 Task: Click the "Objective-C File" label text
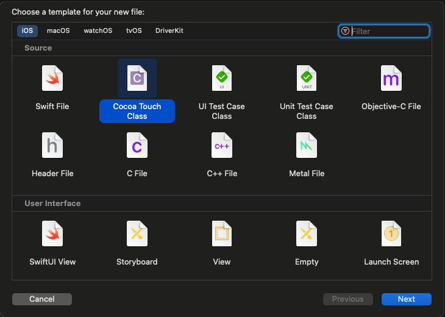tap(391, 107)
